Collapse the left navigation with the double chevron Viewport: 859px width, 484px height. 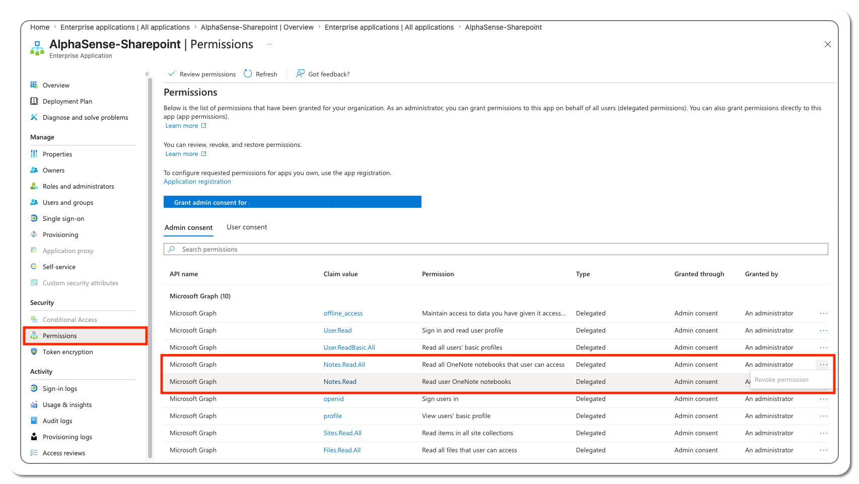pyautogui.click(x=148, y=74)
